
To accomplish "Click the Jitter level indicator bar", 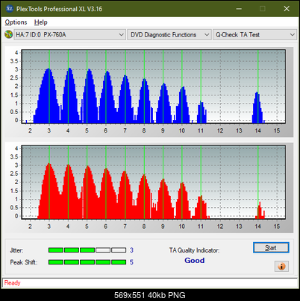I will point(87,250).
